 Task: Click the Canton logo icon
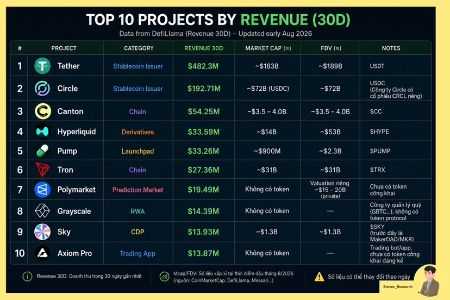[x=43, y=111]
